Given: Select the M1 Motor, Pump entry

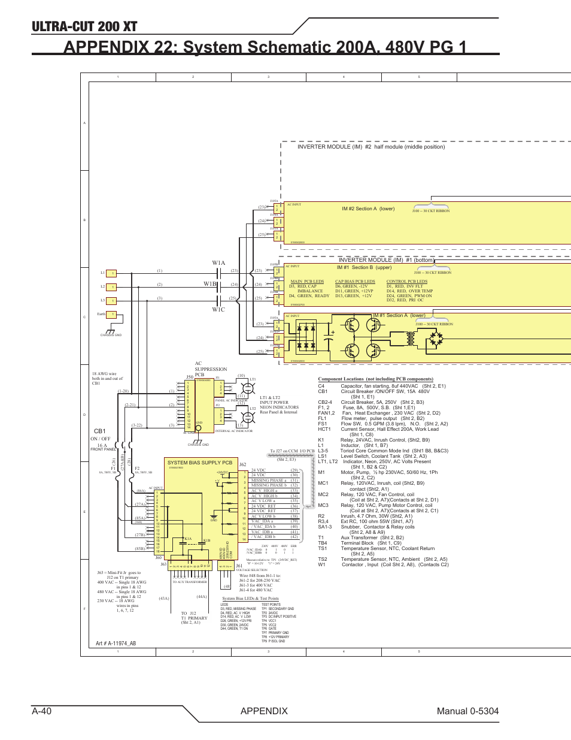Looking at the screenshot, I should [x=378, y=475].
